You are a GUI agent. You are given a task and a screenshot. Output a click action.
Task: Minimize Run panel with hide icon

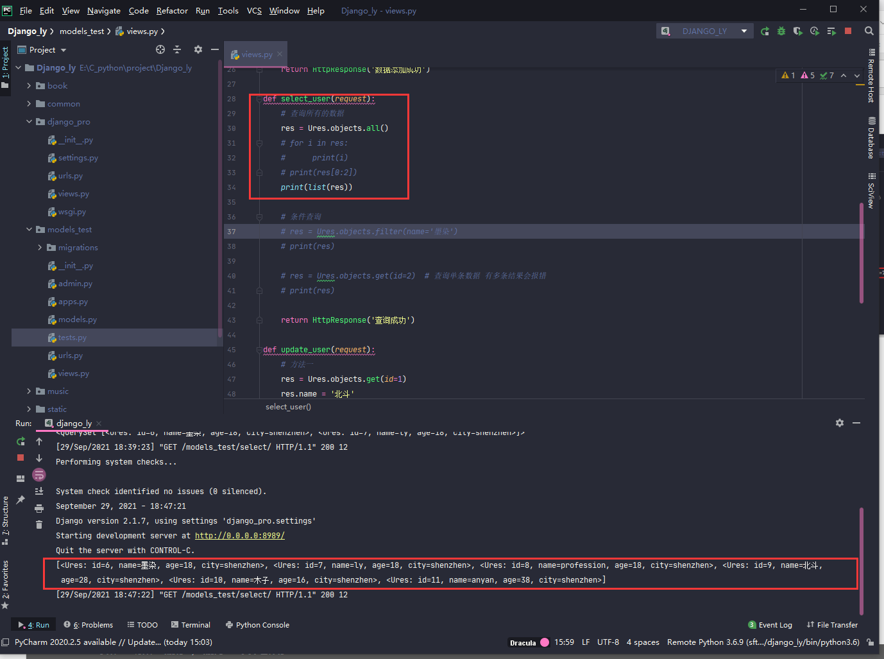tap(856, 423)
